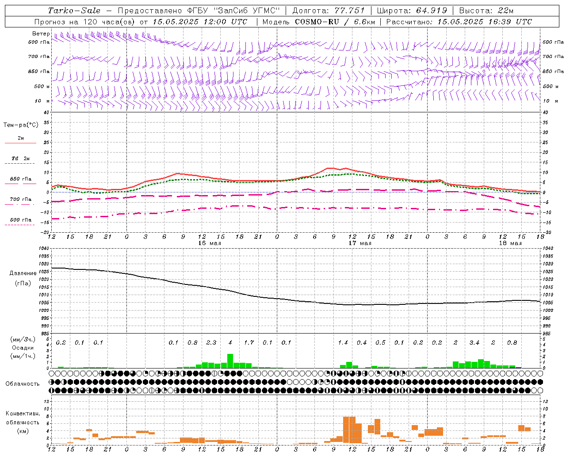Click the 'Ветер' wind panel label
This screenshot has height=453, width=566.
tap(41, 34)
